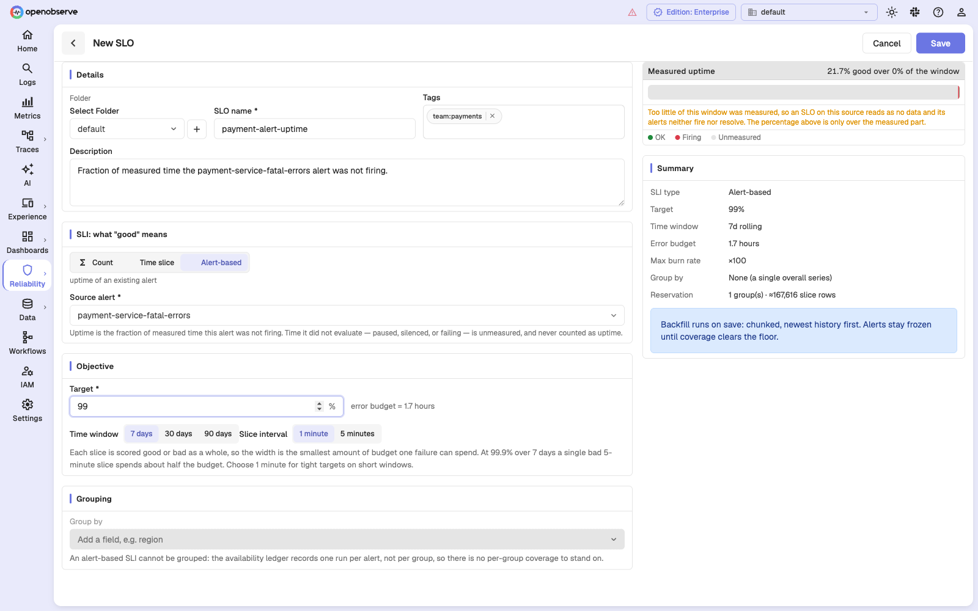Go to Metrics in sidebar

(28, 108)
